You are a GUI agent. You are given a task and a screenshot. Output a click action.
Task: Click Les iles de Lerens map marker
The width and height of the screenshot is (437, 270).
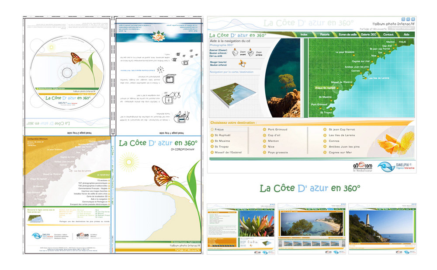(365, 78)
